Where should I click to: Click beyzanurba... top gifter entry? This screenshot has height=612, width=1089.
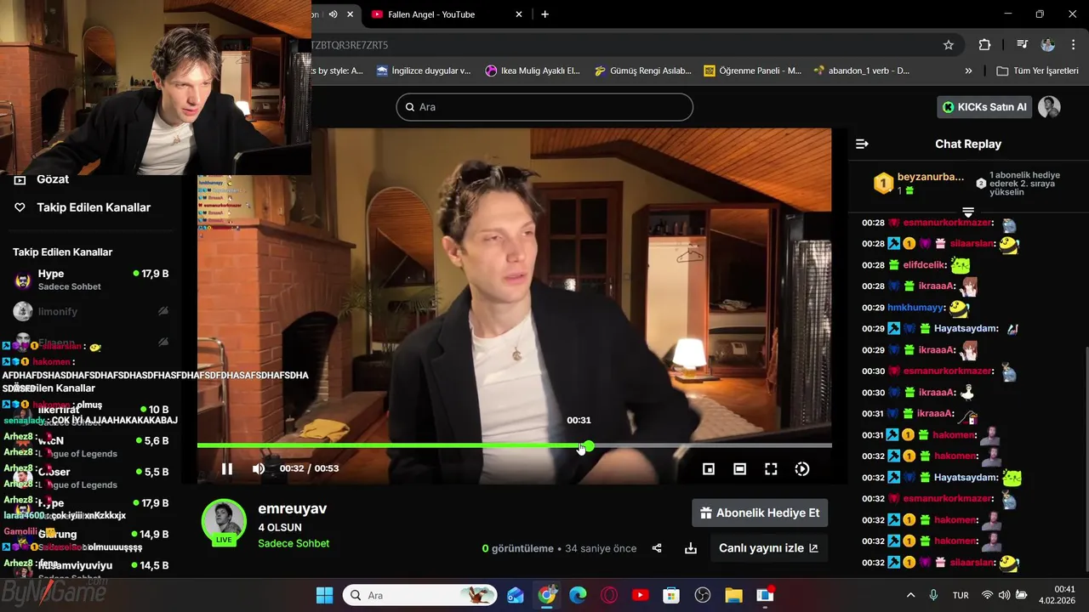(x=919, y=183)
